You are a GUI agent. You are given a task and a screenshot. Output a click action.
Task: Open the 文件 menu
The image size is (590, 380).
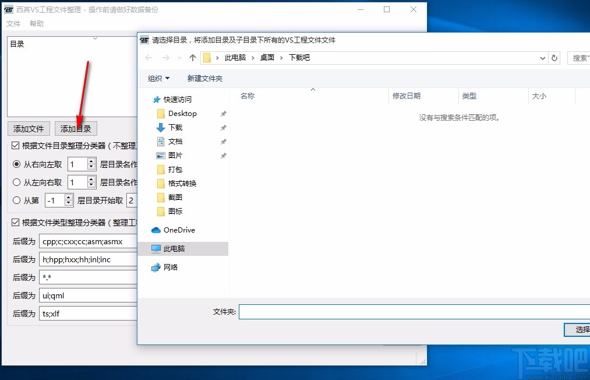point(13,24)
